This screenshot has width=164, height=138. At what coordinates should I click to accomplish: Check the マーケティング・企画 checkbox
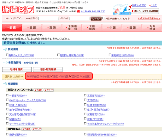click(7, 123)
